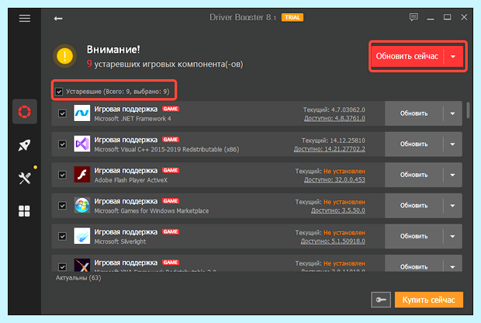
Task: Uncheck Visual C++ 2015-2019 Redistributable checkbox
Action: click(62, 144)
